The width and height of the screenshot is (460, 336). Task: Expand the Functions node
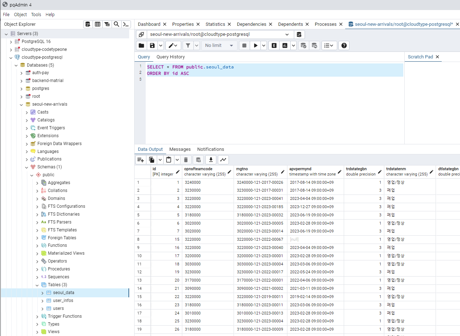tap(37, 245)
